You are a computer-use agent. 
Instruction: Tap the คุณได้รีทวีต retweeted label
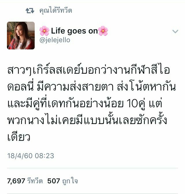tap(56, 10)
